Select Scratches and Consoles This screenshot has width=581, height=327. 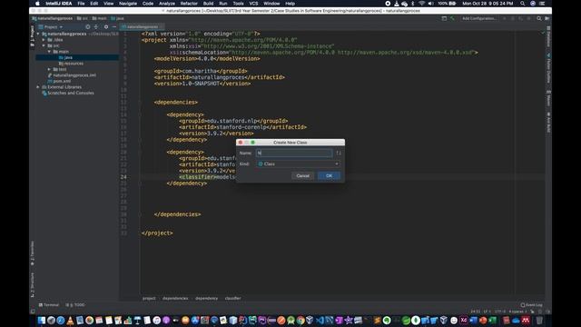click(68, 93)
